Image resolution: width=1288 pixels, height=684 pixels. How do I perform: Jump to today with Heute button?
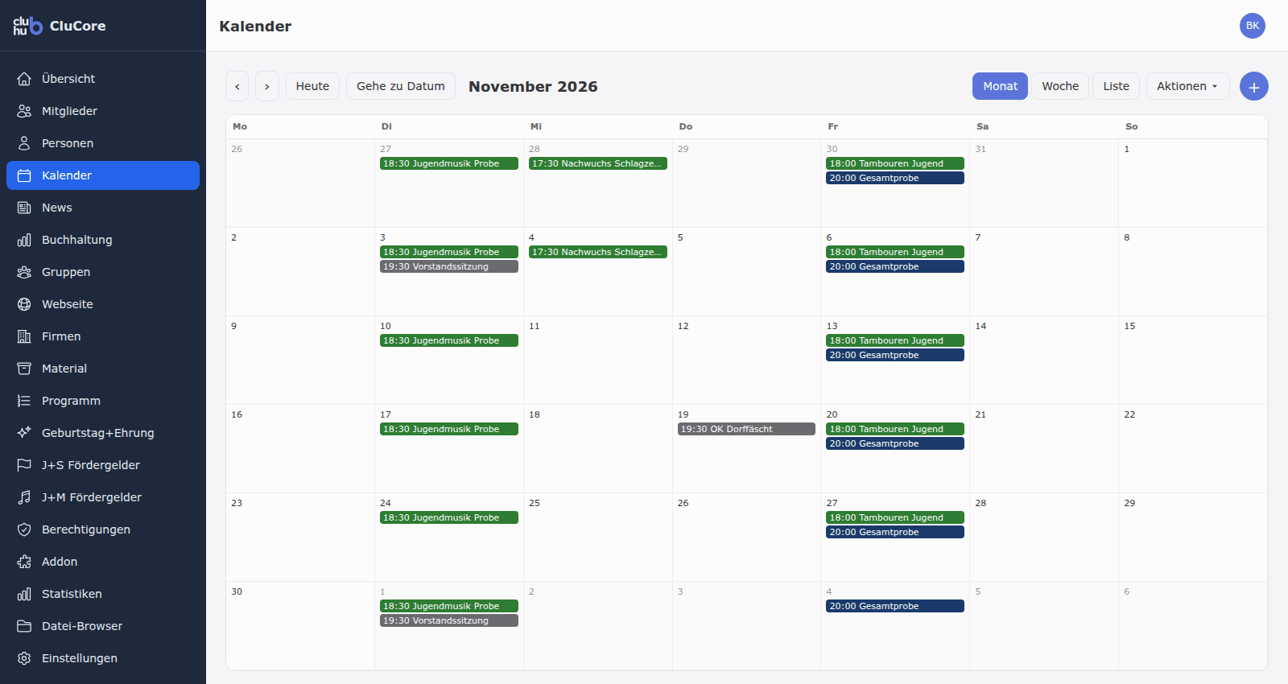[312, 86]
